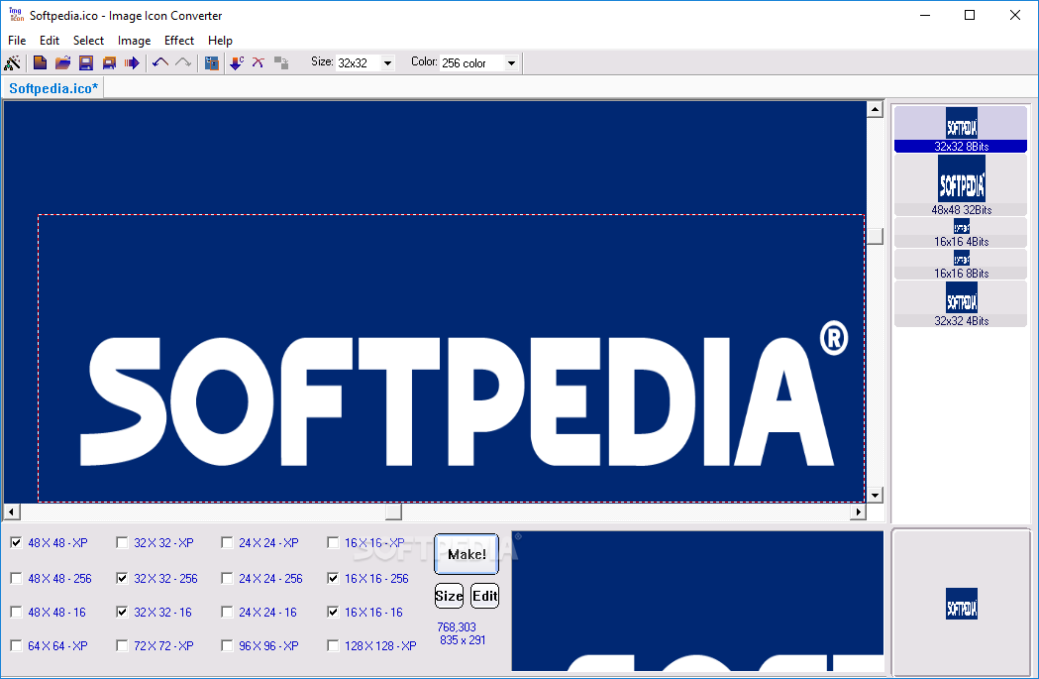Open the File menu

(17, 41)
